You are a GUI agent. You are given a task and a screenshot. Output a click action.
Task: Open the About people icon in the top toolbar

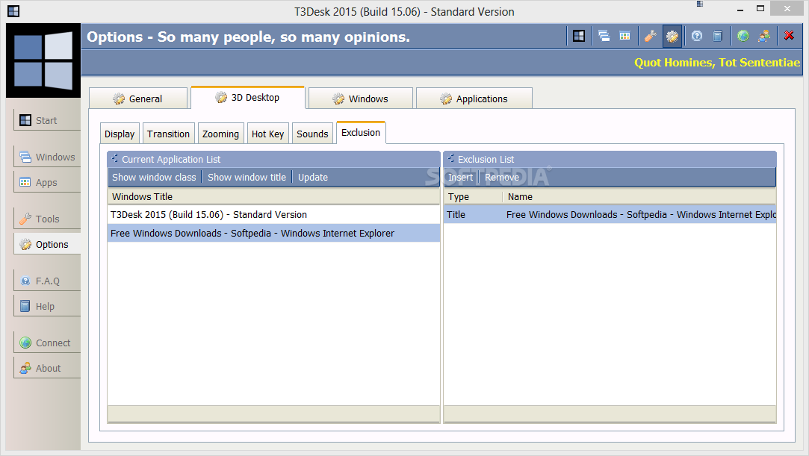point(764,36)
